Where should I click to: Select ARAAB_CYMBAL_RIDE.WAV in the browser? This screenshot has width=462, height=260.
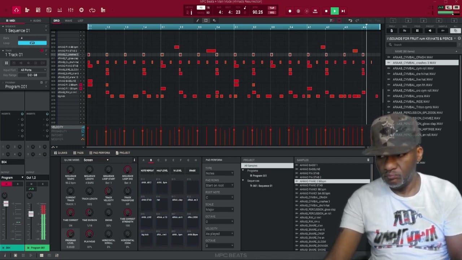coord(411,101)
